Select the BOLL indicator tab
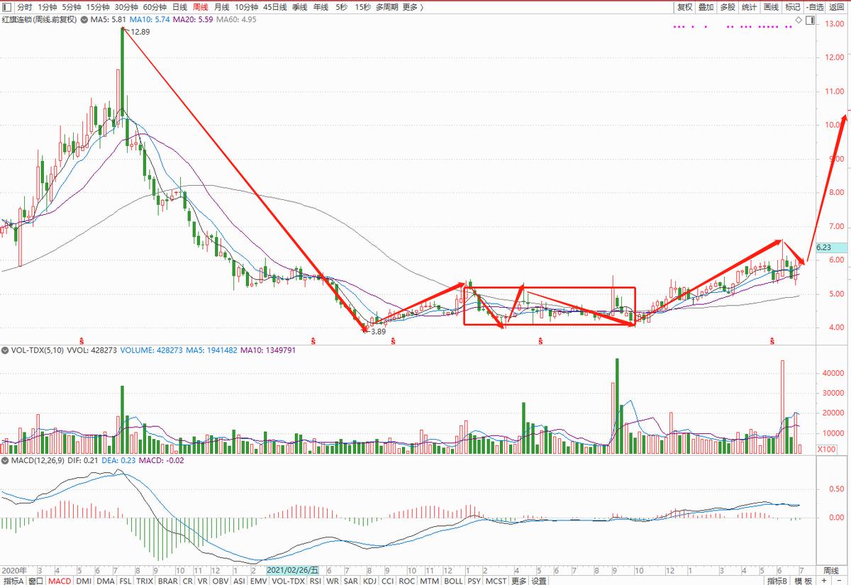851x585 pixels. click(453, 581)
